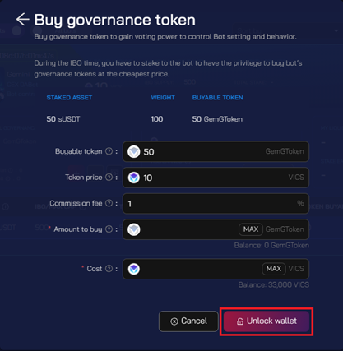Select the GemGToken icon in Buyable token field
343x351 pixels.
pyautogui.click(x=134, y=151)
